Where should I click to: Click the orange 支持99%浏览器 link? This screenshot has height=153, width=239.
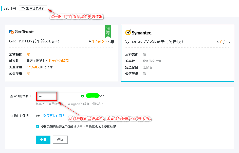coord(58,61)
